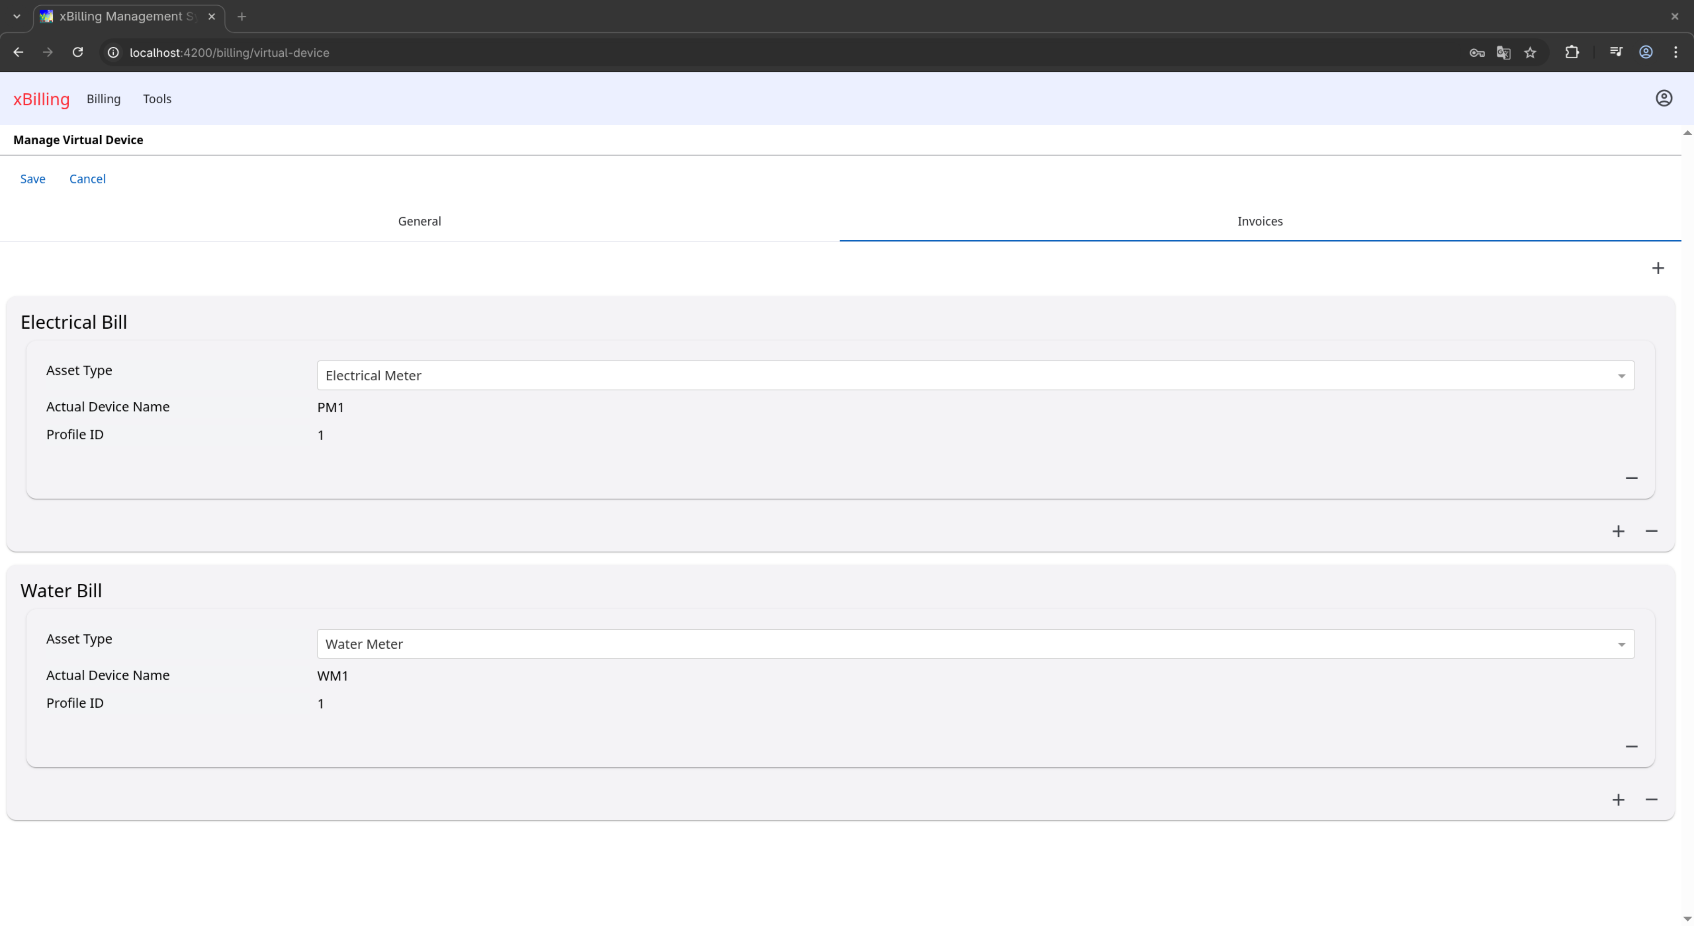
Task: Add a device to the Electrical Bill
Action: 1618,531
